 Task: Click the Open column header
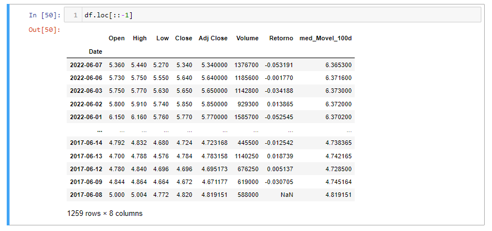pos(117,38)
